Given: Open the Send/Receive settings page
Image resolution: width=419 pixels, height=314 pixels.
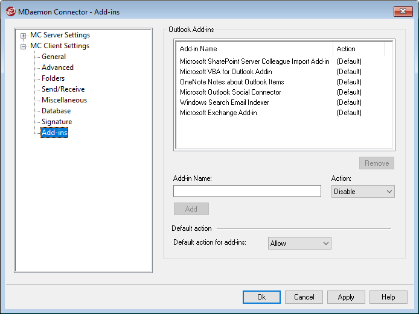Looking at the screenshot, I should click(63, 89).
